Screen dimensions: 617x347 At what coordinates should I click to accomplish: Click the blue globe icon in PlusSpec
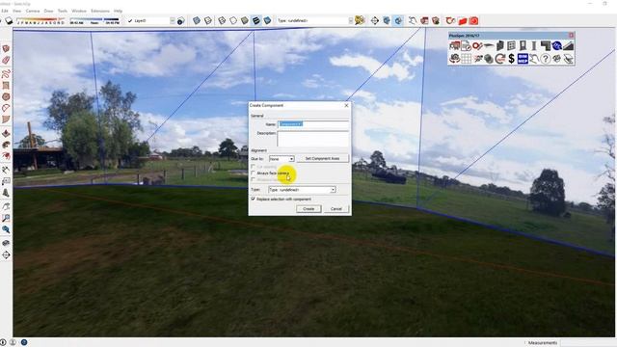pyautogui.click(x=556, y=46)
